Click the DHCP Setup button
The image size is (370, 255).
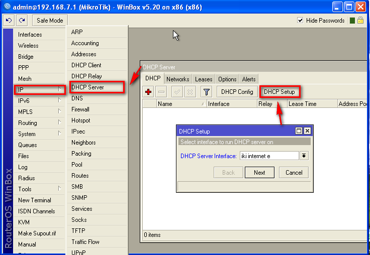tap(280, 92)
